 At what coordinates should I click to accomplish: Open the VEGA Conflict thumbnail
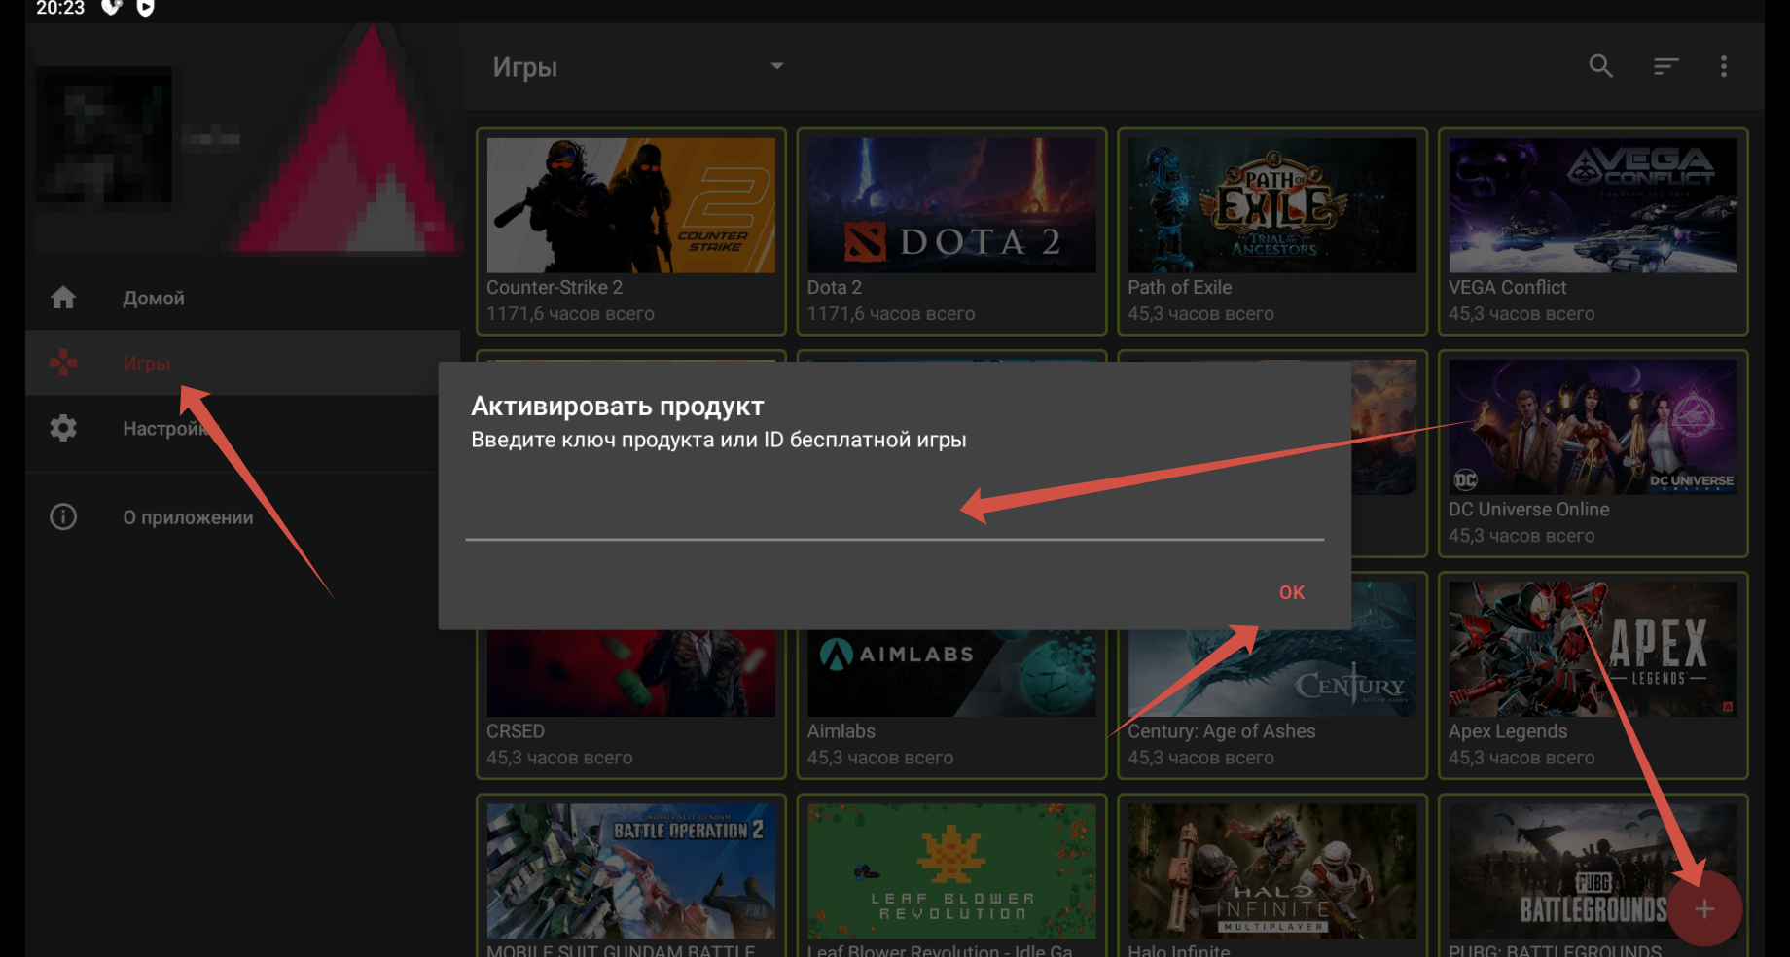pyautogui.click(x=1593, y=205)
